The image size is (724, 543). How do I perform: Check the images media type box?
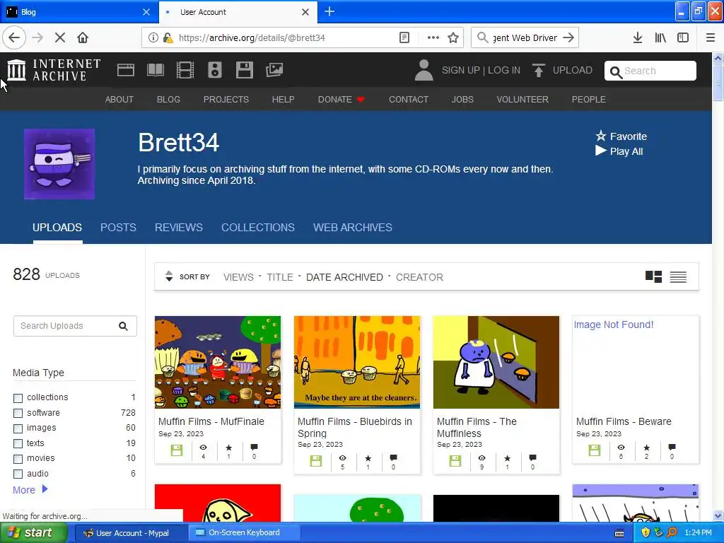(18, 428)
